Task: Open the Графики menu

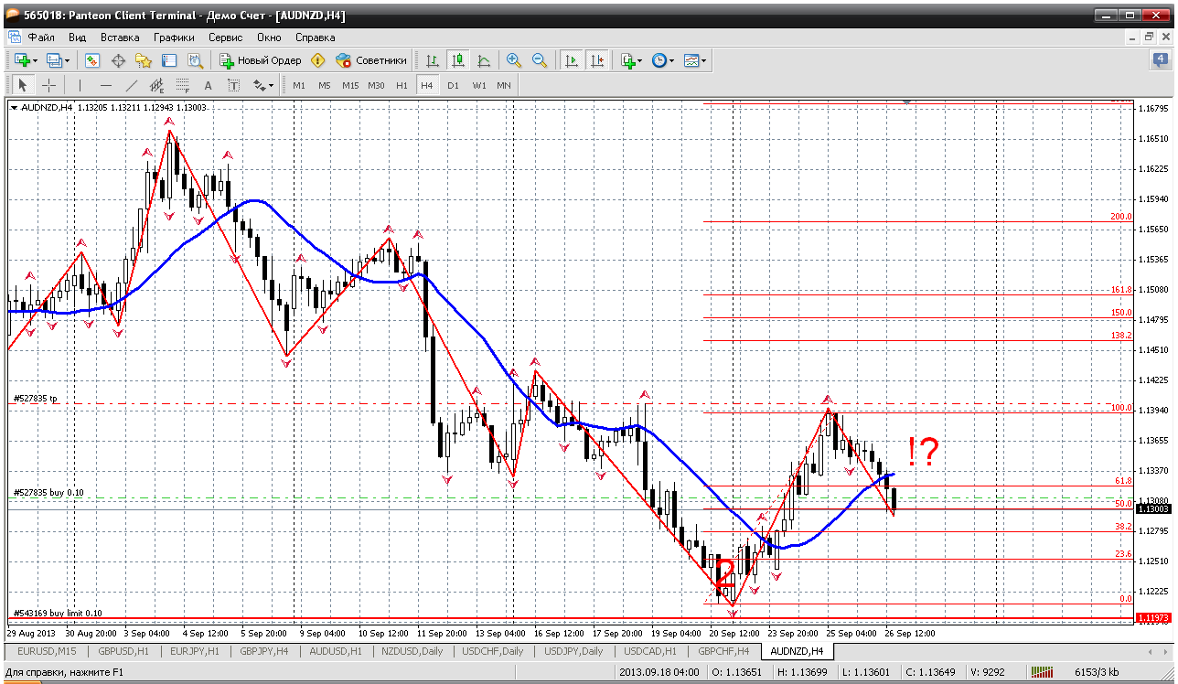Action: click(174, 37)
